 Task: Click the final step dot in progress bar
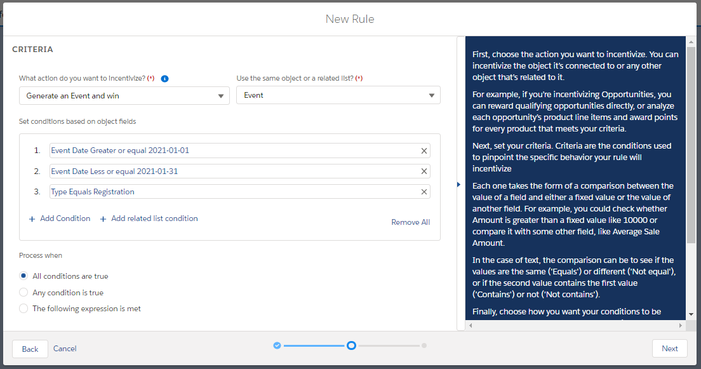point(424,346)
